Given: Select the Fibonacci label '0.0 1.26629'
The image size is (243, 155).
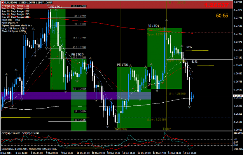Looking at the screenshot, I should [80, 89].
